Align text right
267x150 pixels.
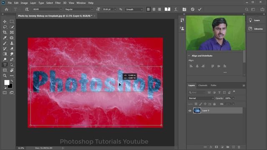[159, 9]
